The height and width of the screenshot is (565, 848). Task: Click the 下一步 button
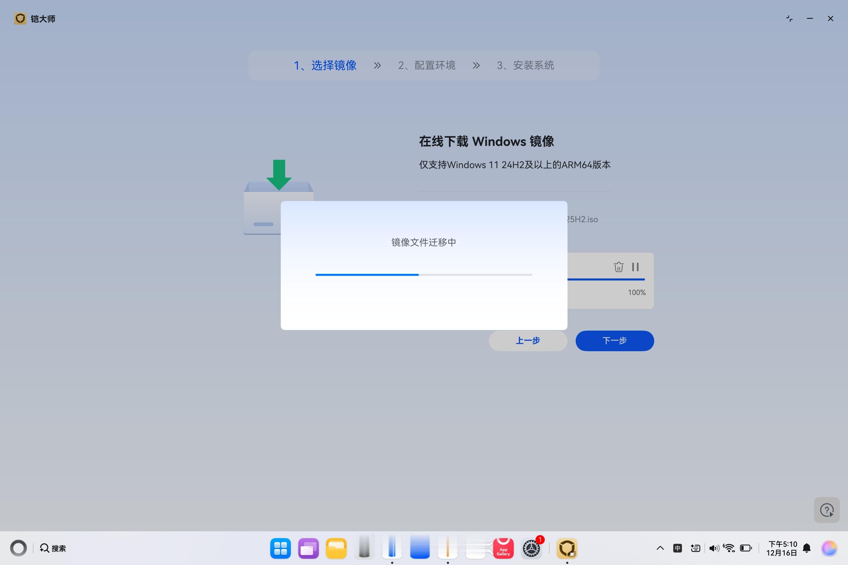tap(614, 341)
